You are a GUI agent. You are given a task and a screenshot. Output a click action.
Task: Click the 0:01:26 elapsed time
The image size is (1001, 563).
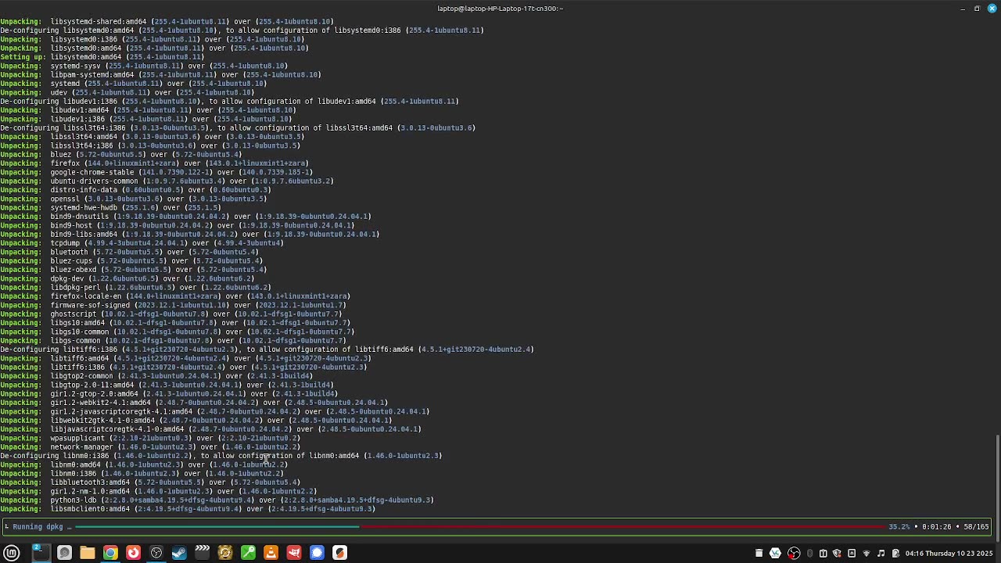point(936,526)
